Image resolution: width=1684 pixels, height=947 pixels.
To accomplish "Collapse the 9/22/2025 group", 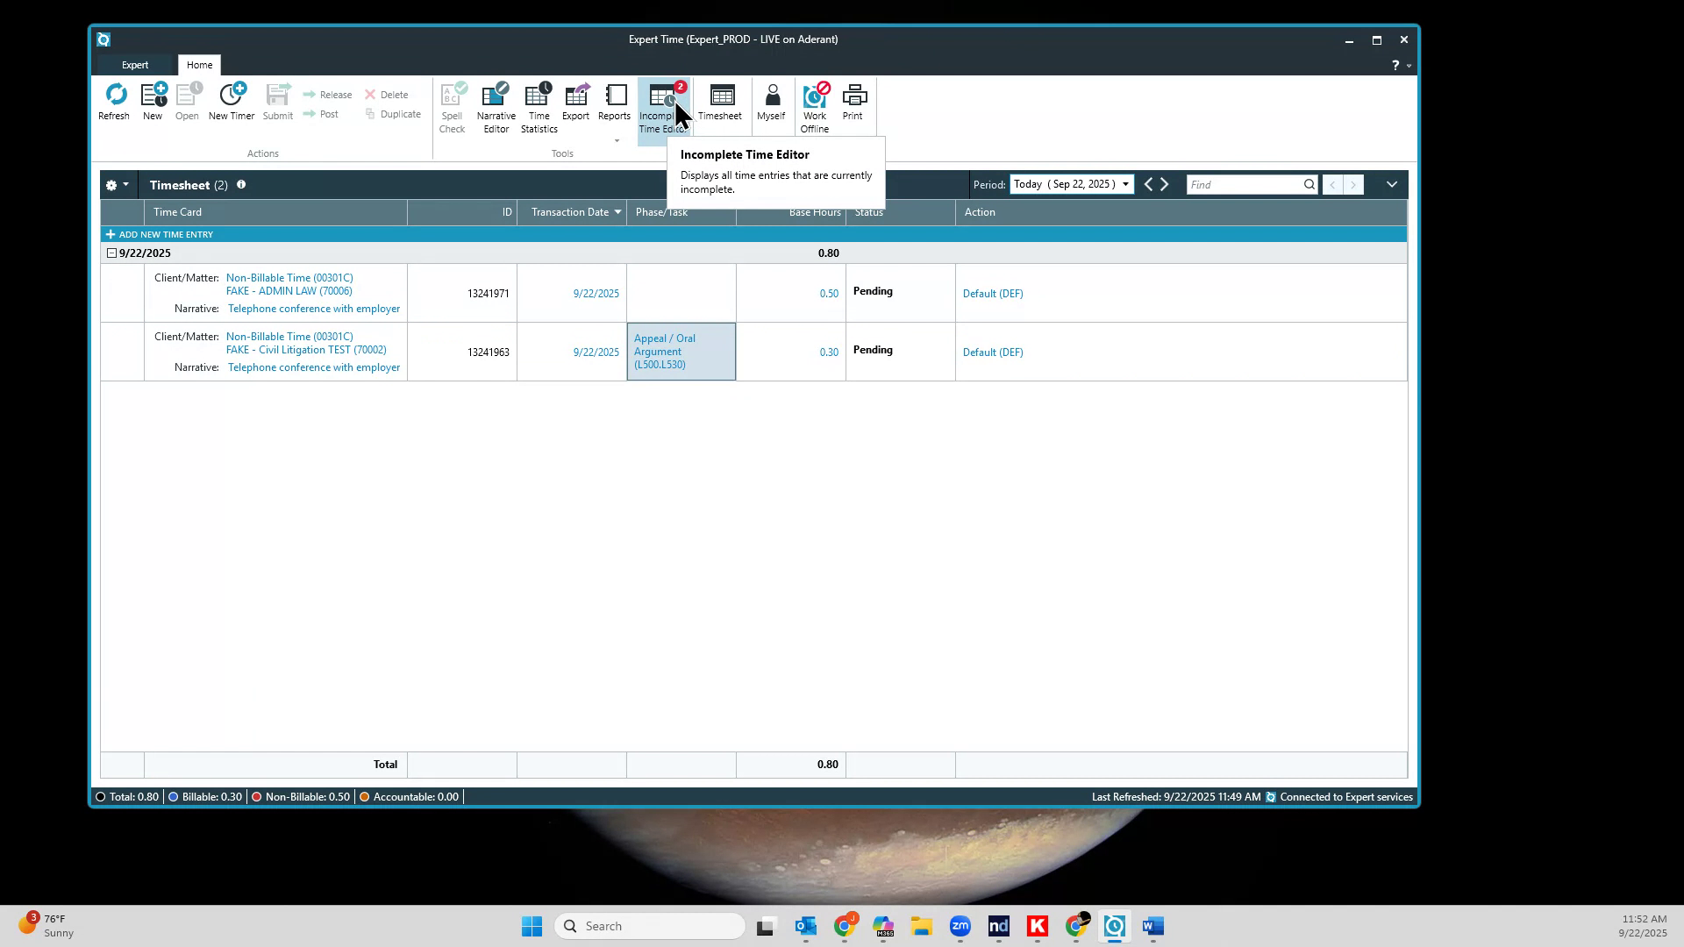I will pyautogui.click(x=112, y=253).
